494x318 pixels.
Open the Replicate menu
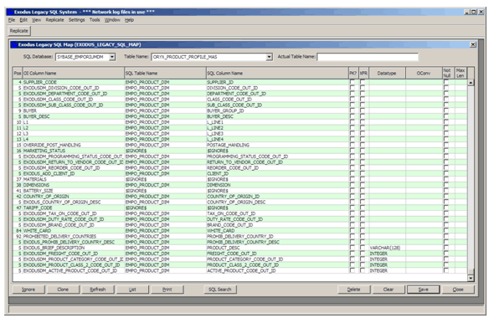tap(54, 20)
